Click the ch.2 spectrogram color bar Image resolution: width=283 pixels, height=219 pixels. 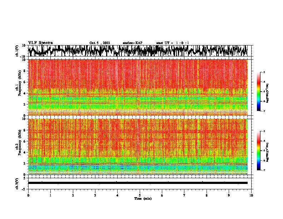tap(259, 151)
